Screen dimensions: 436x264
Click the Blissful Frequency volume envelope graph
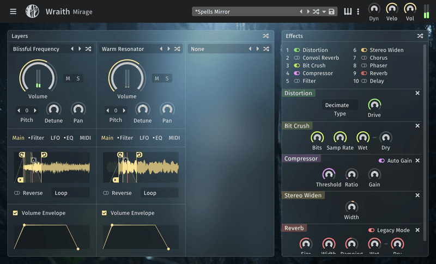[52, 237]
